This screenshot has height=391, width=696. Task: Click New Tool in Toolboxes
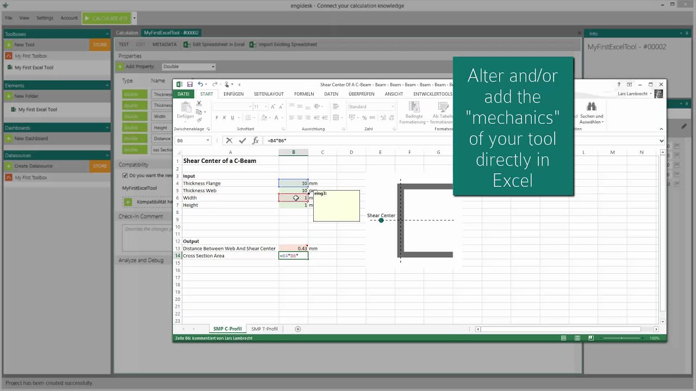(x=24, y=45)
